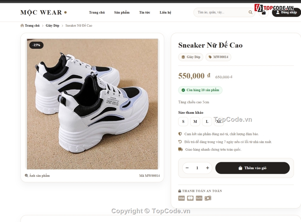The height and width of the screenshot is (222, 301).
Task: Click the home icon in breadcrumb
Action: click(22, 26)
